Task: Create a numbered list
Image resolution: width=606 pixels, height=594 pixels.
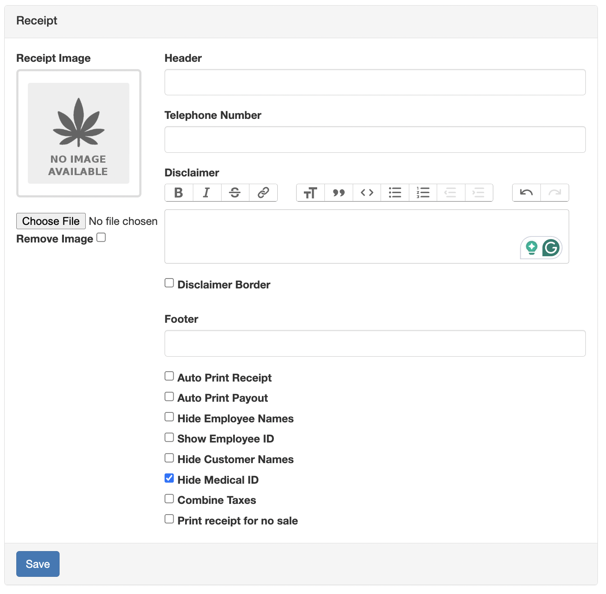Action: 423,193
